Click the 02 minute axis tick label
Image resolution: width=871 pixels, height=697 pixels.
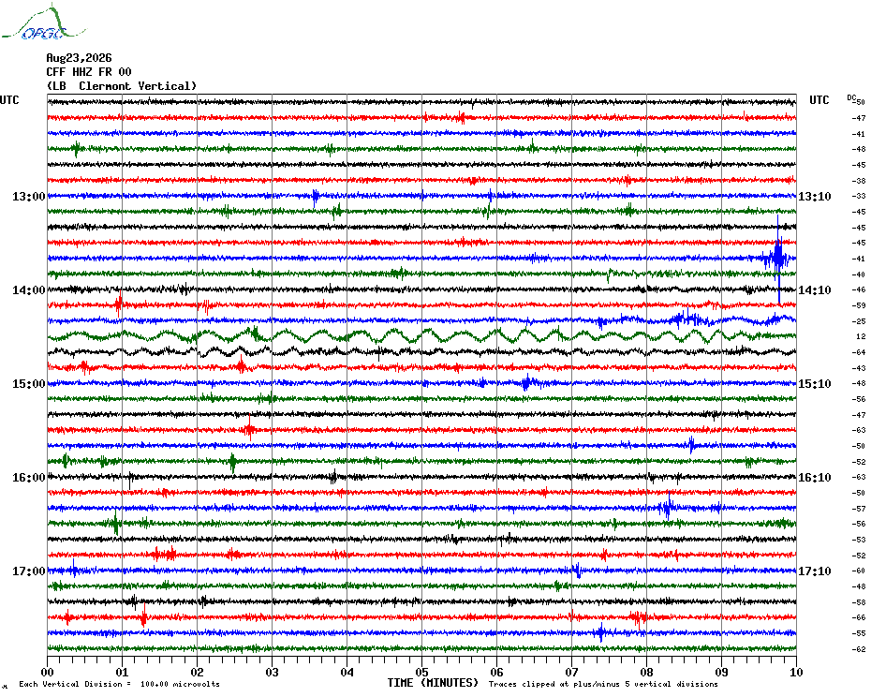pyautogui.click(x=198, y=672)
